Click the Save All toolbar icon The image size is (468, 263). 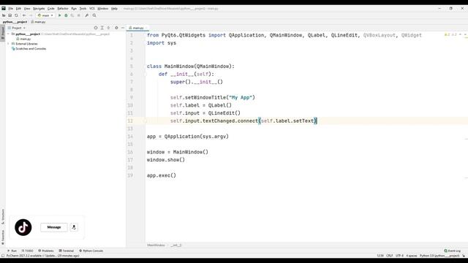pyautogui.click(x=10, y=15)
